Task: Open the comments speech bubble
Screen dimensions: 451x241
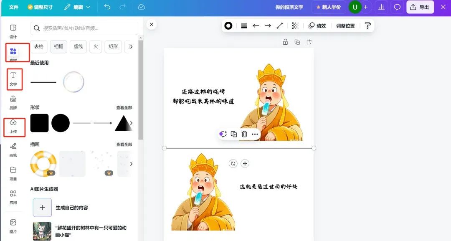Action: (x=397, y=7)
